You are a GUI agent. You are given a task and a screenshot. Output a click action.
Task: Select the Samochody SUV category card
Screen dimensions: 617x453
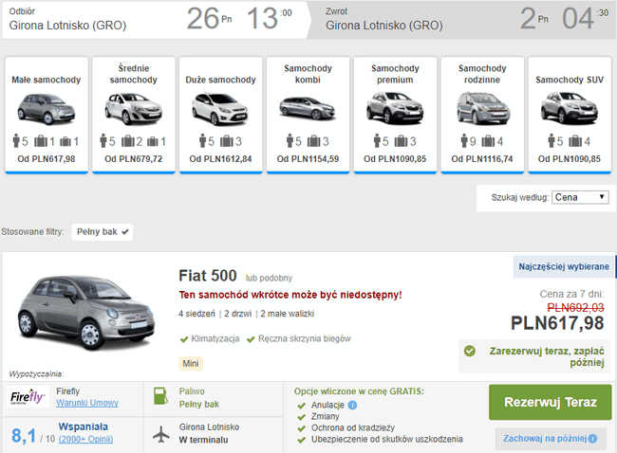[570, 115]
